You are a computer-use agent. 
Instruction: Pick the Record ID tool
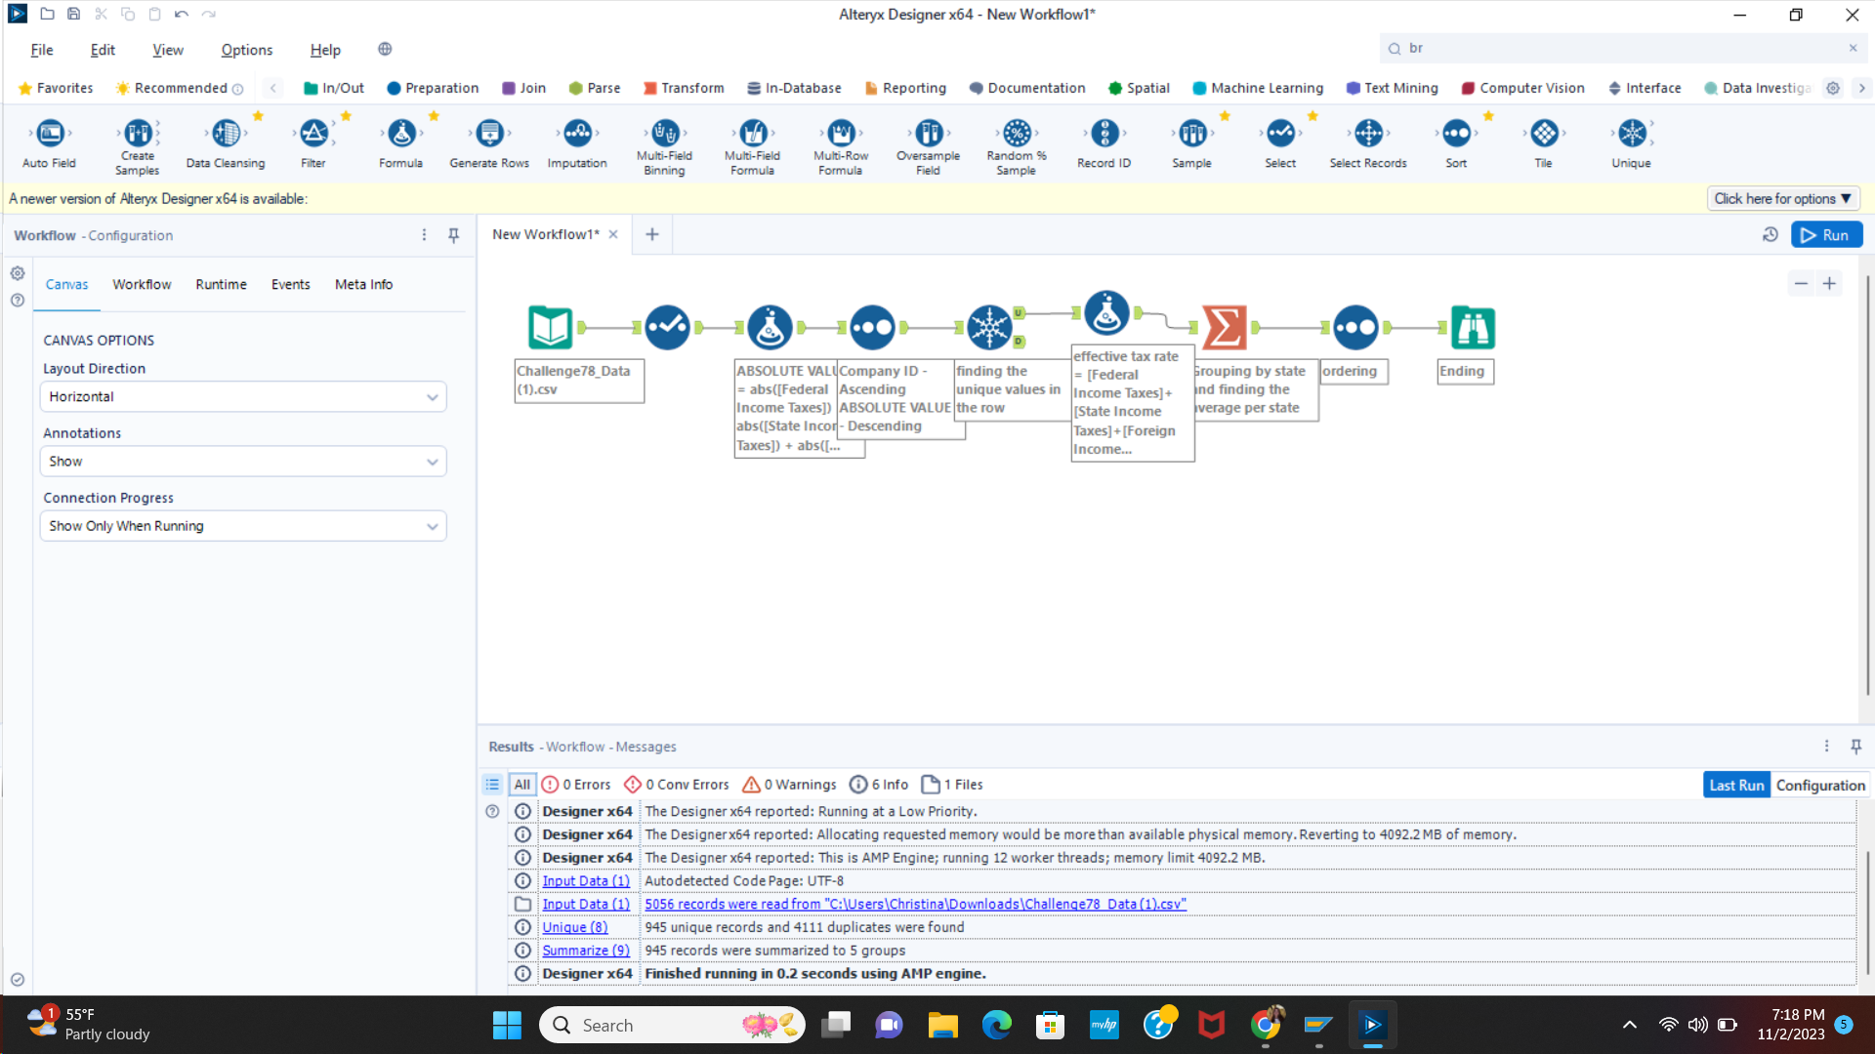click(1104, 134)
